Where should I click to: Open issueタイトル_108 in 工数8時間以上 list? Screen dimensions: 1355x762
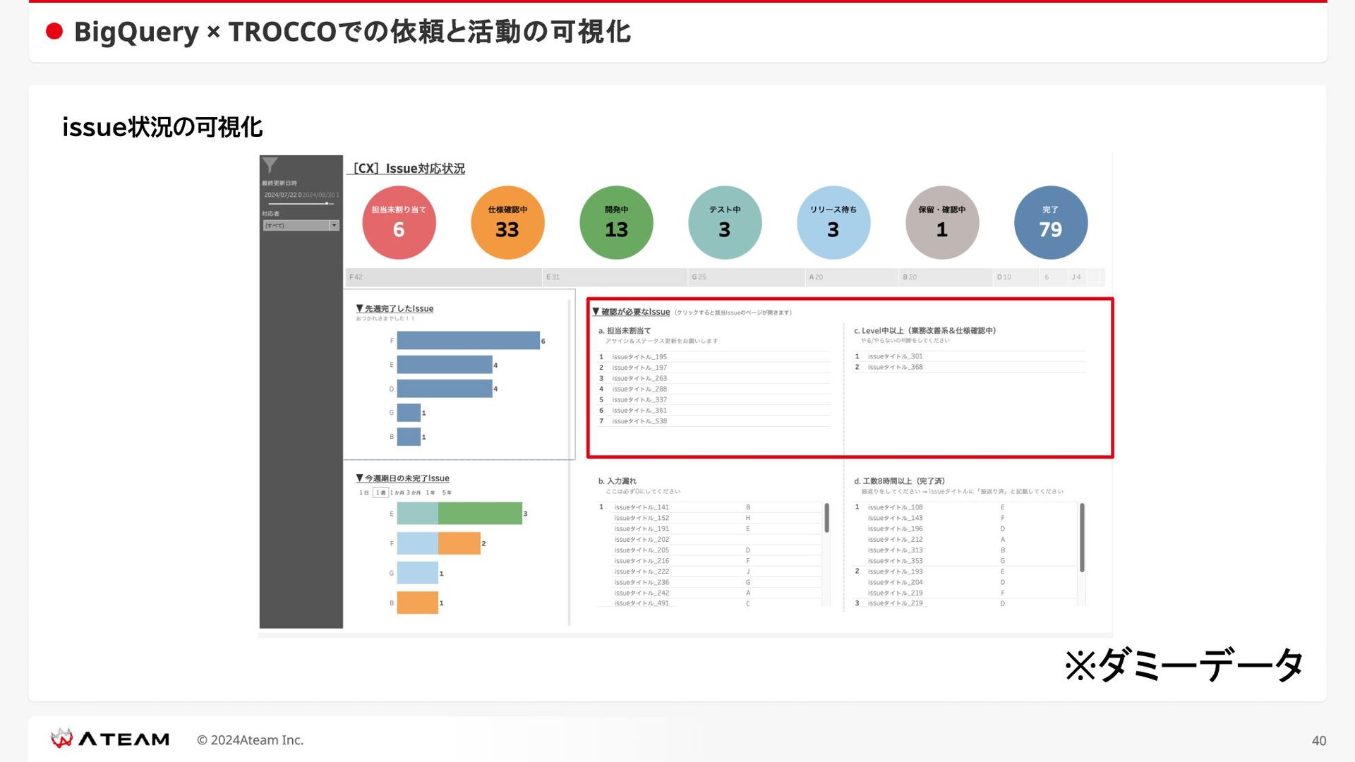click(895, 507)
